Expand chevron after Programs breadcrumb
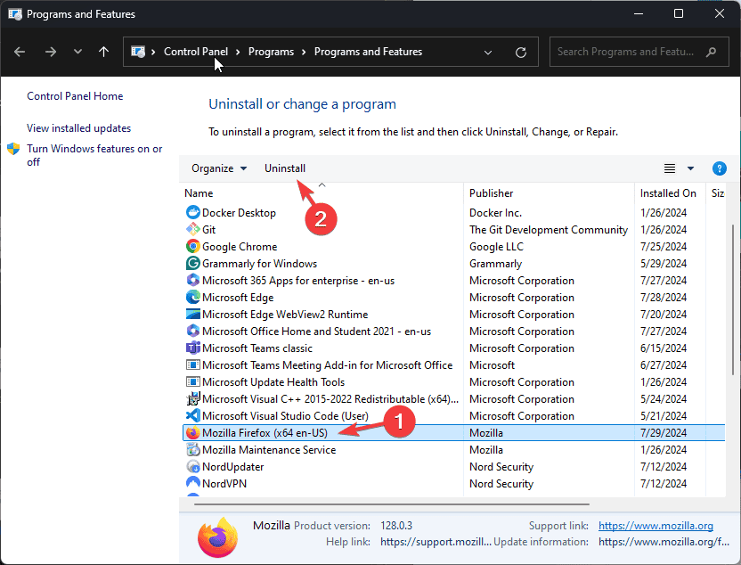 [304, 52]
